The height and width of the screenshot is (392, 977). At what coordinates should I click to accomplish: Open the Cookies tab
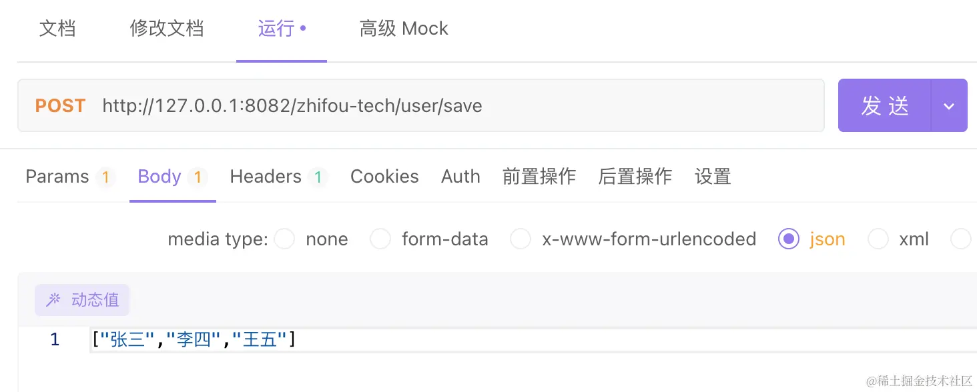[384, 177]
